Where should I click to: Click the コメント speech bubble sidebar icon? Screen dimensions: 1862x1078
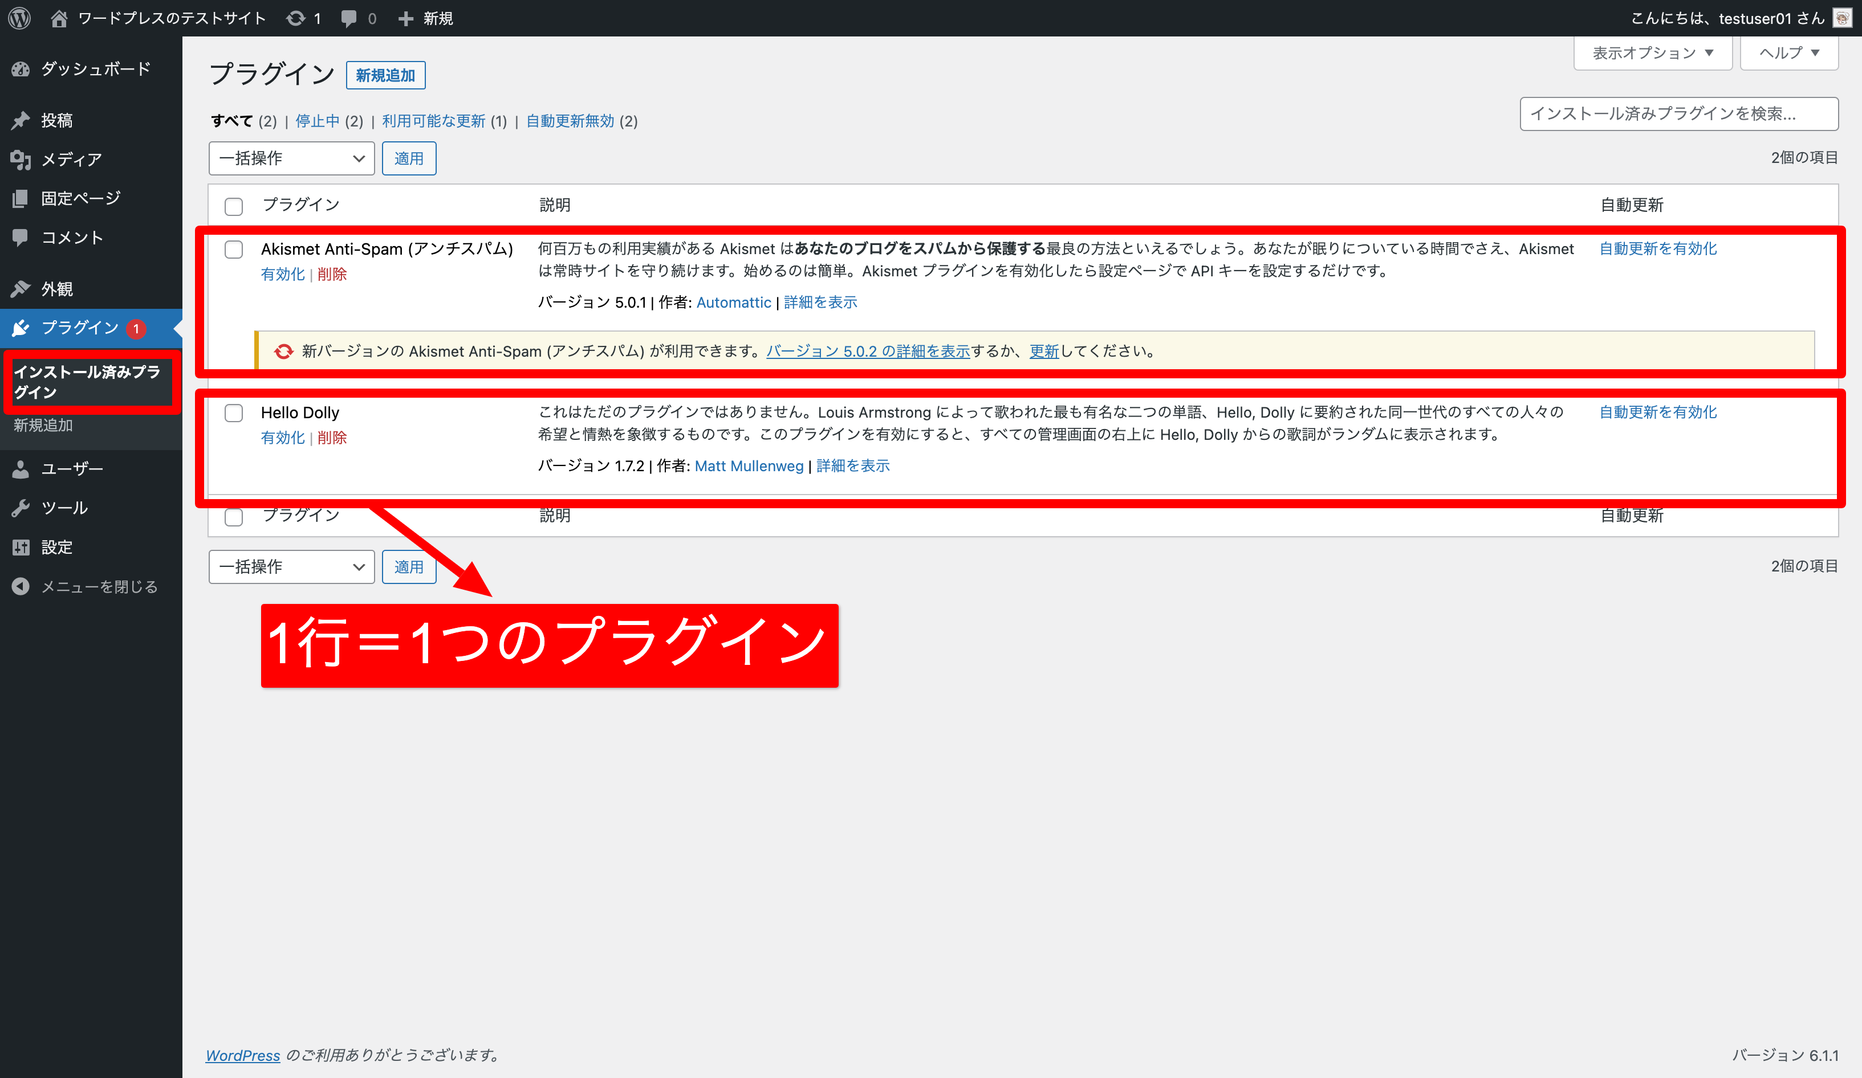[21, 237]
